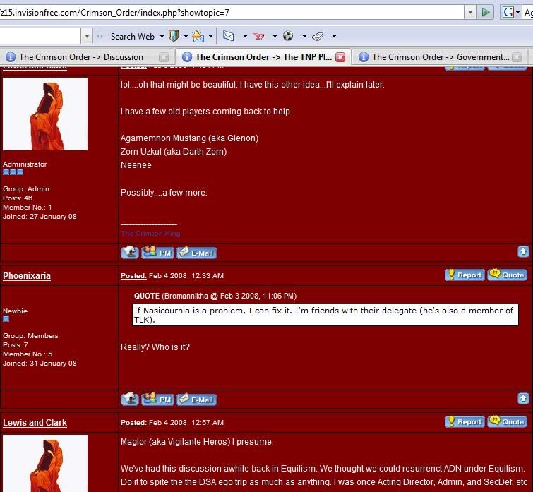The image size is (533, 492).
Task: Open the dropdown next to the shield icon
Action: click(x=186, y=37)
